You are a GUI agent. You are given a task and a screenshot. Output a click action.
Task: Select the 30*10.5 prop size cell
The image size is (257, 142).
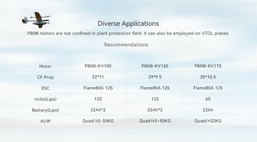pos(208,77)
